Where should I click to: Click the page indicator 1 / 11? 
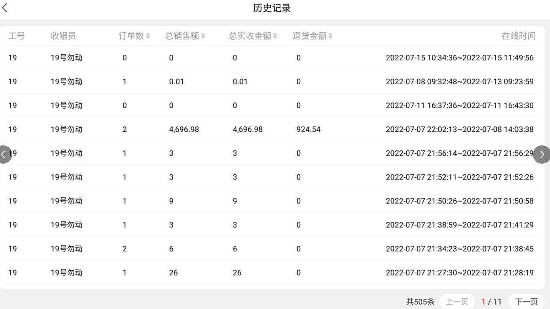pyautogui.click(x=491, y=302)
